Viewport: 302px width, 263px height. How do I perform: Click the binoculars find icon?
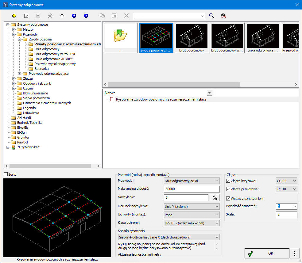click(223, 16)
